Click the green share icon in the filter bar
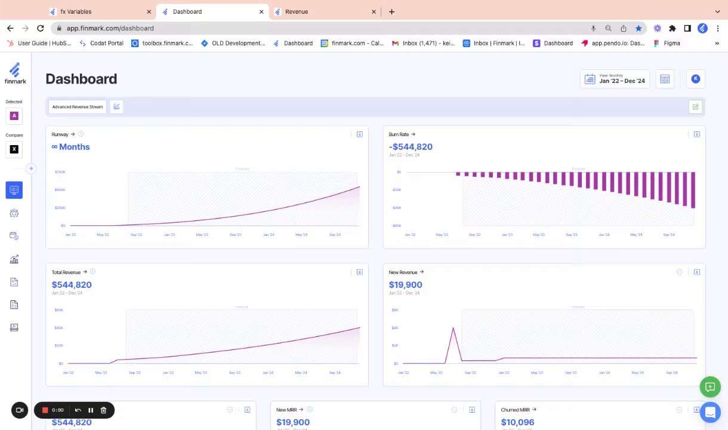Screen dimensions: 728x430 click(695, 107)
